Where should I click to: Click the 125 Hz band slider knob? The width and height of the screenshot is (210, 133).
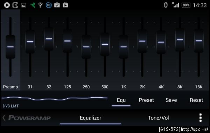68,41
